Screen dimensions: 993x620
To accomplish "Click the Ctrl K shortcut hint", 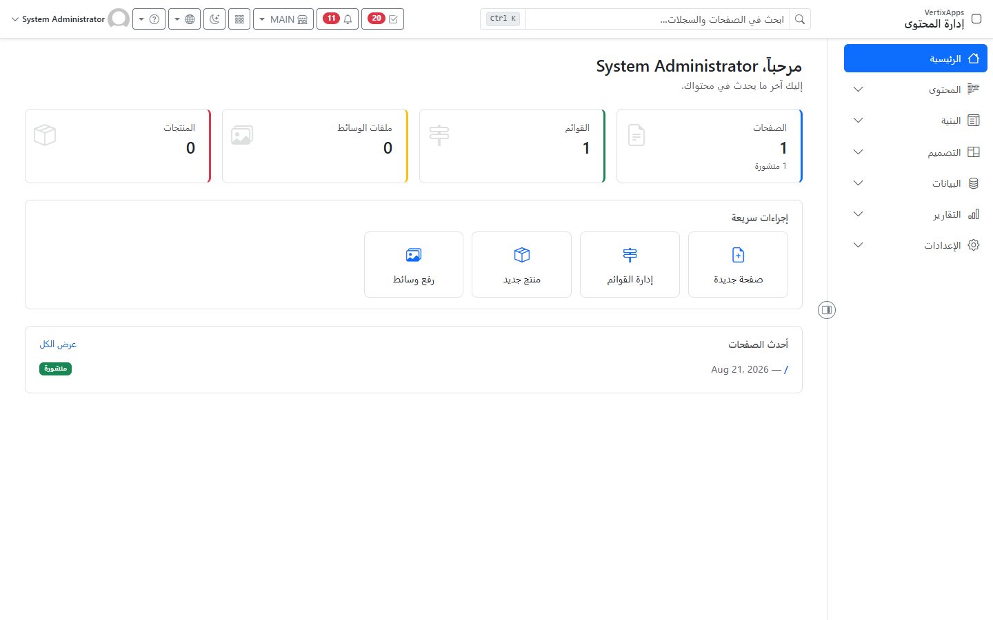I will click(x=503, y=19).
